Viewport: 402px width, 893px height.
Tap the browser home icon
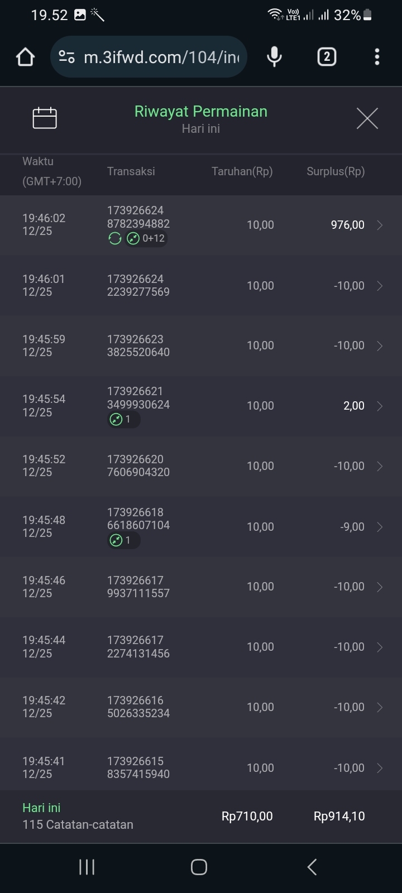(25, 57)
